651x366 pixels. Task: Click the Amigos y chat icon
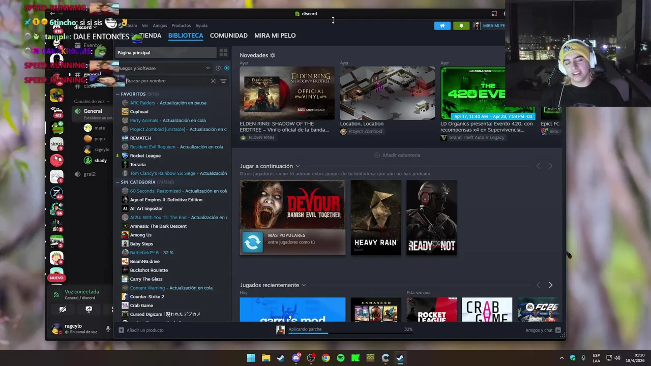click(558, 330)
